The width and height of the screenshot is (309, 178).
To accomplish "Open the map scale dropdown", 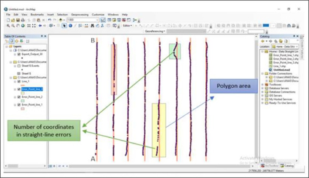I will click(97, 20).
